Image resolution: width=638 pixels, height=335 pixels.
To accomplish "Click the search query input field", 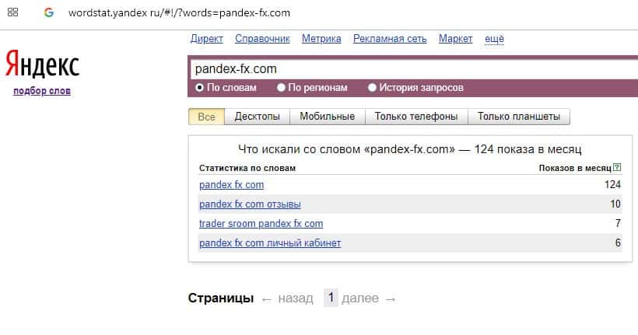I will (412, 69).
